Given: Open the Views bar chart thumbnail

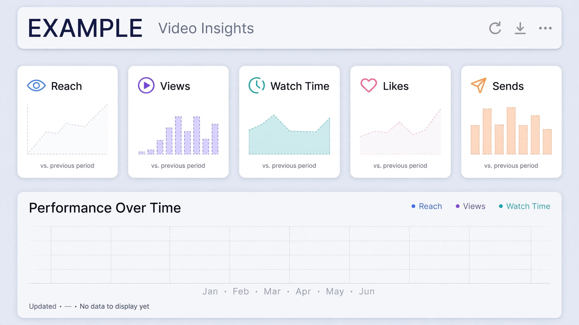Looking at the screenshot, I should [178, 135].
